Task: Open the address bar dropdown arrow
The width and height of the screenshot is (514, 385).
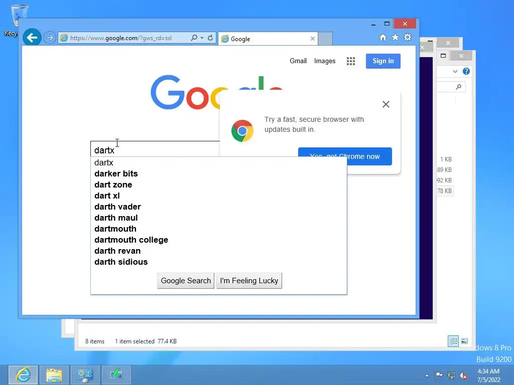Action: click(202, 38)
